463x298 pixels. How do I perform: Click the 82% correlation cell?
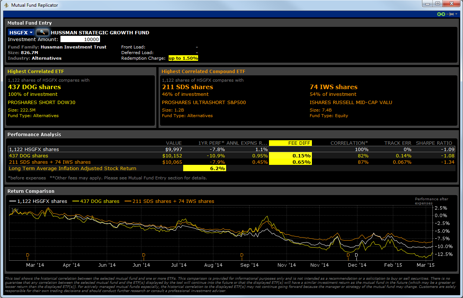click(x=363, y=156)
